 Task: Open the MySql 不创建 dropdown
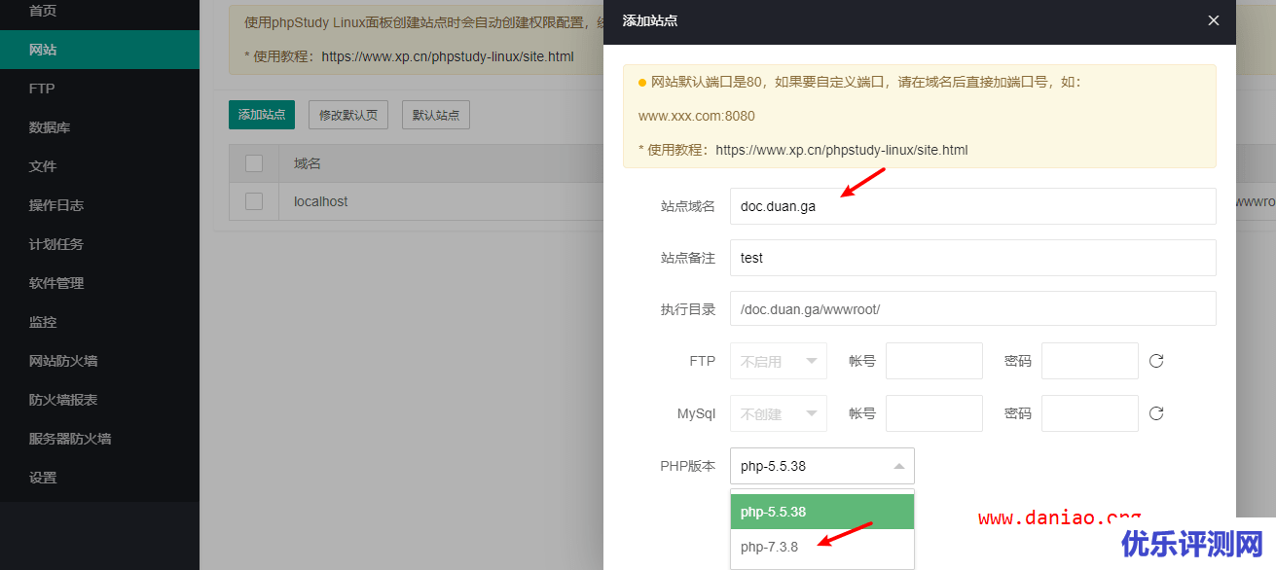tap(778, 412)
